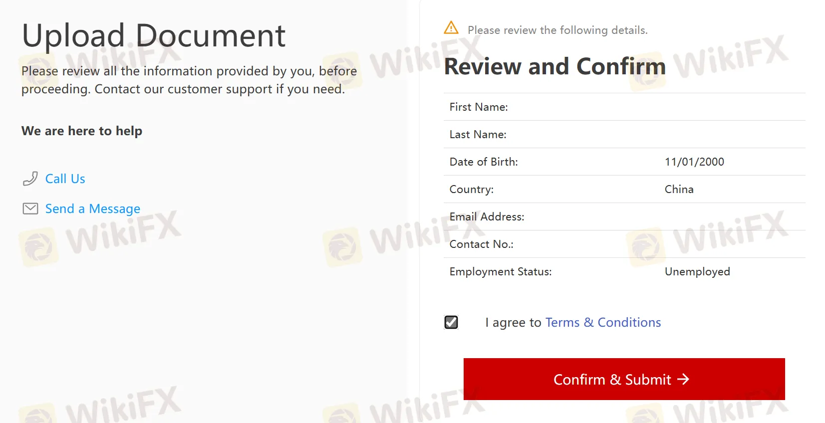Click the Upload Document page title
The image size is (825, 423).
(154, 35)
